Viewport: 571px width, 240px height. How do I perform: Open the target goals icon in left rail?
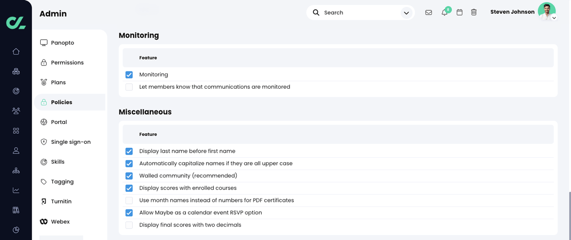(16, 91)
